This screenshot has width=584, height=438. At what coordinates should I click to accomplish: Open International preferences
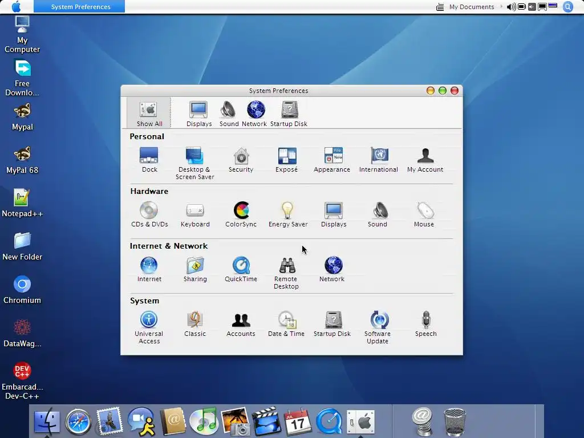379,160
